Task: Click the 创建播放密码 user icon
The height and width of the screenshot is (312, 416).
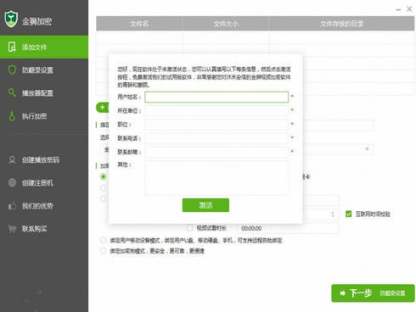Action: click(12, 159)
